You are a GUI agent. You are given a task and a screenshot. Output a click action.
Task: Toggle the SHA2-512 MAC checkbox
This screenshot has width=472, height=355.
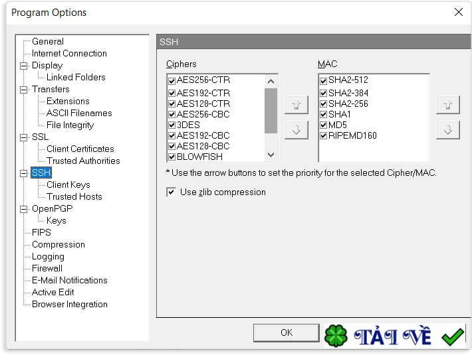pos(324,81)
